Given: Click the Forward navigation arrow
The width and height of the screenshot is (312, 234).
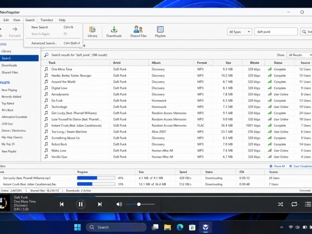Looking at the screenshot, I should 15,29.
